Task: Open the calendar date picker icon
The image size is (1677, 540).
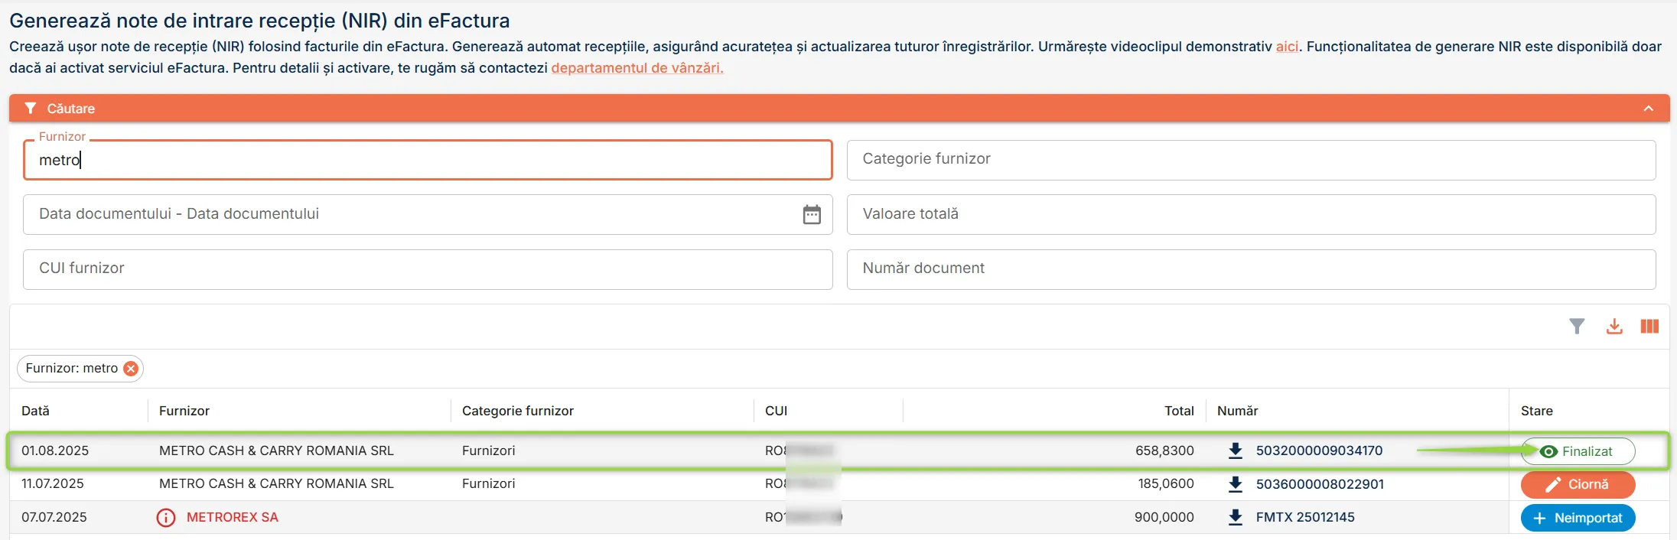Action: [x=812, y=214]
